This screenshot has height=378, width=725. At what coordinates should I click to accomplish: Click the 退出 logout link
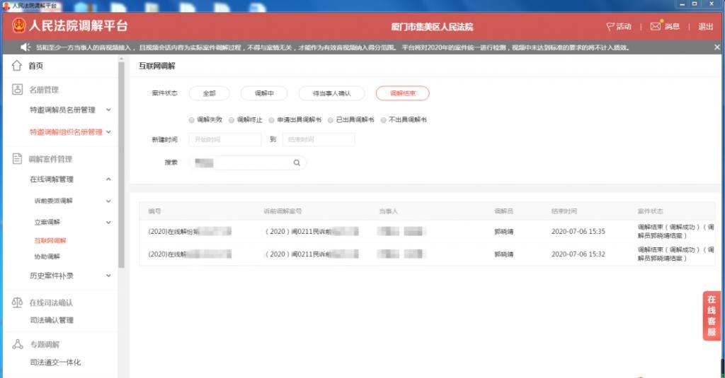(706, 27)
